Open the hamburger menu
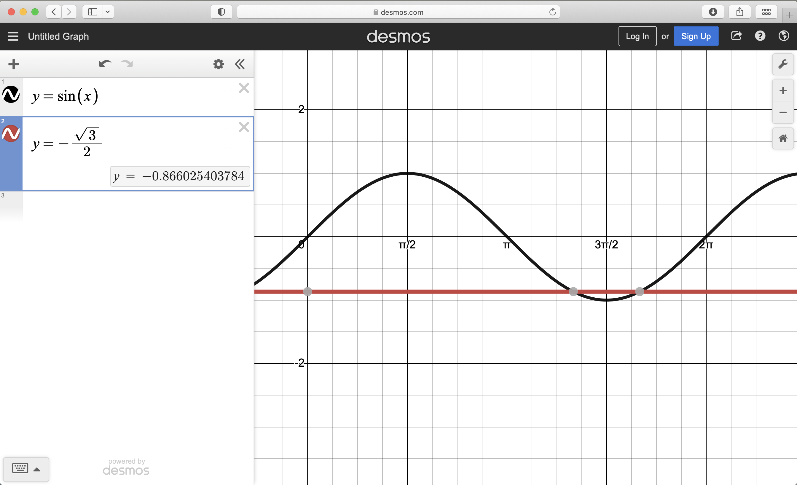Image resolution: width=797 pixels, height=485 pixels. [13, 36]
